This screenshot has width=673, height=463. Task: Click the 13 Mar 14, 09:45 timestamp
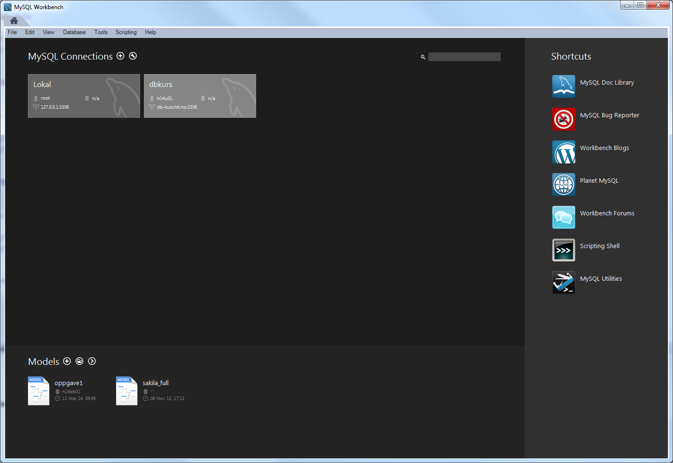(79, 399)
